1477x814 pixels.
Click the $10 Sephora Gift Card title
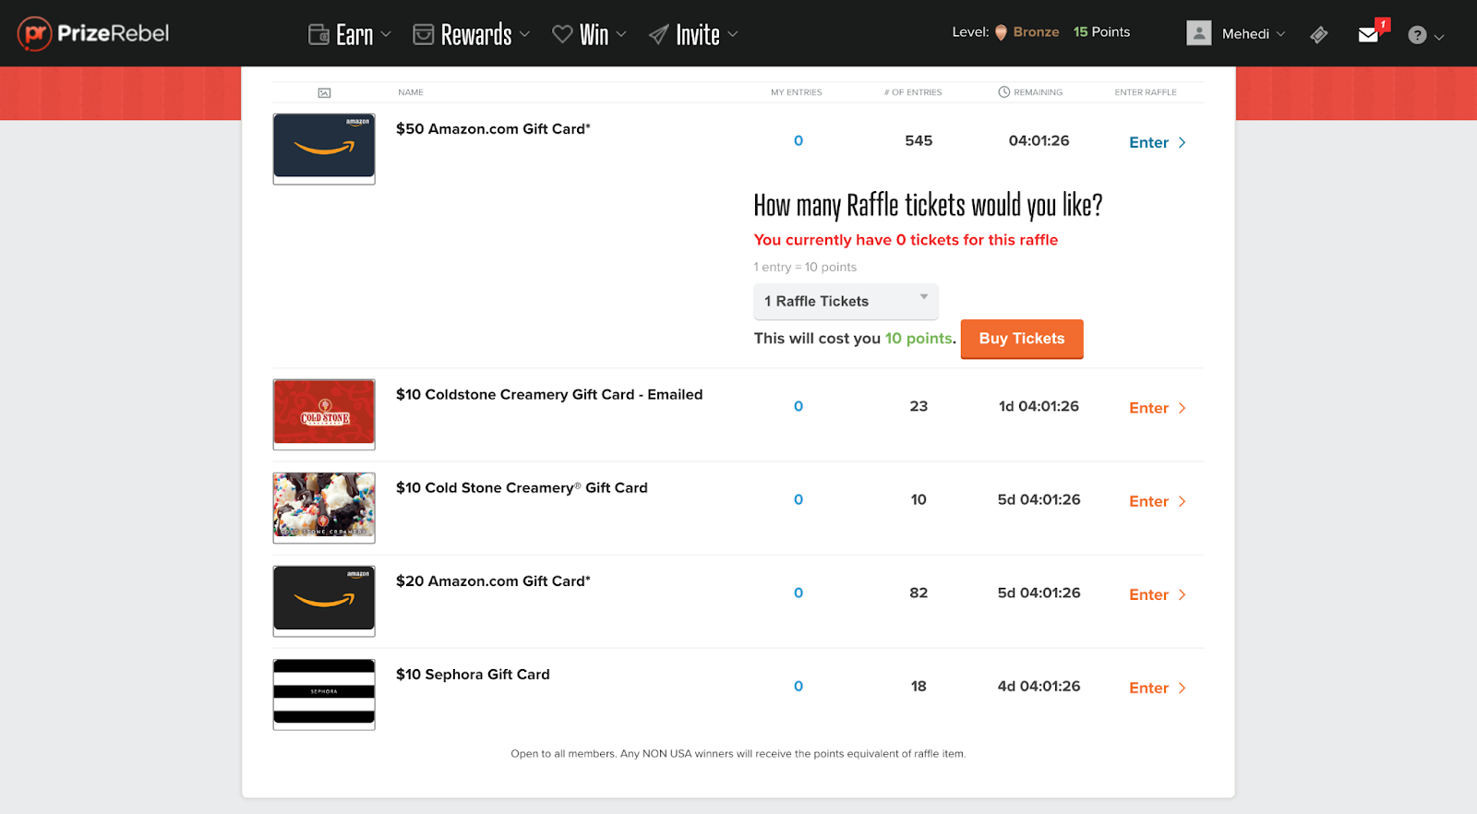pyautogui.click(x=473, y=675)
